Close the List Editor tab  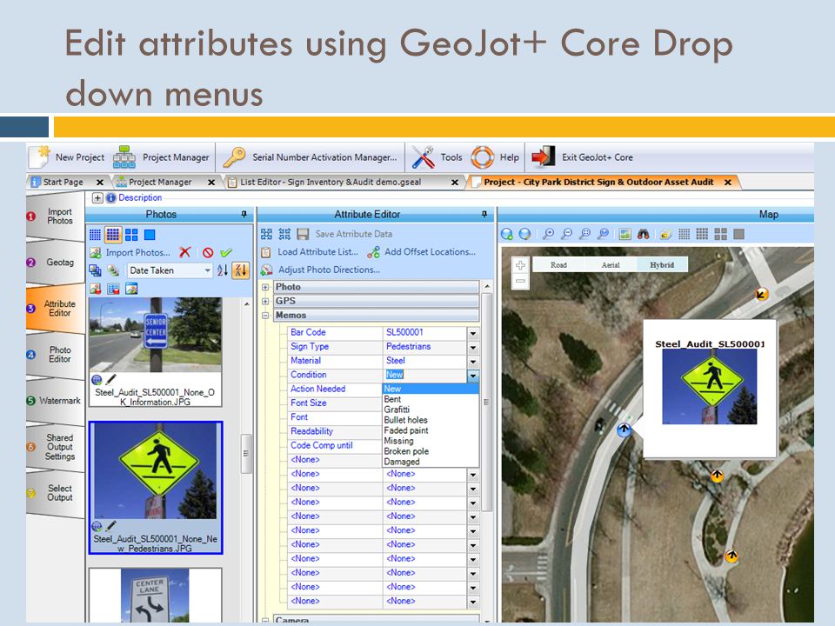(455, 182)
